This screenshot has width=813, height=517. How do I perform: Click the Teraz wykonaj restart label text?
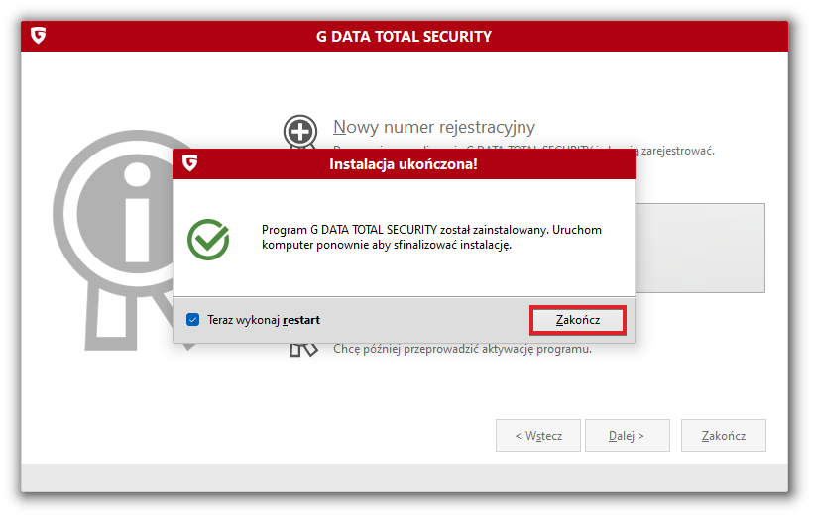pos(263,320)
